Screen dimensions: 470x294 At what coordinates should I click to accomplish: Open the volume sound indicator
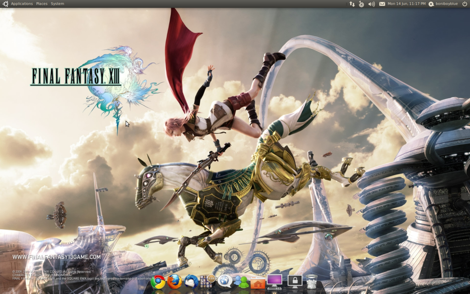point(371,4)
